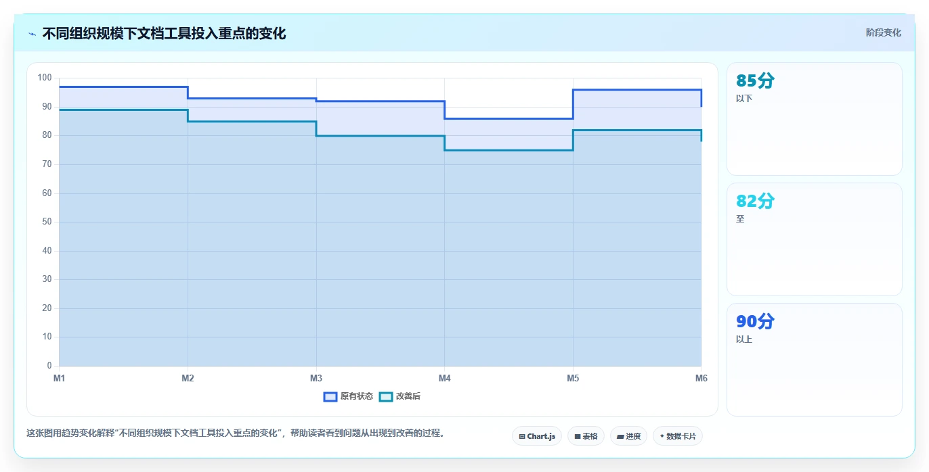Viewport: 929px width, 472px height.
Task: Click the M1 axis label
Action: [x=60, y=378]
